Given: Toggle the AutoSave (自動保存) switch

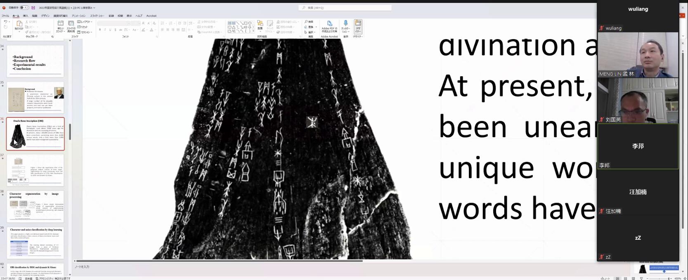Looking at the screenshot, I should (24, 7).
